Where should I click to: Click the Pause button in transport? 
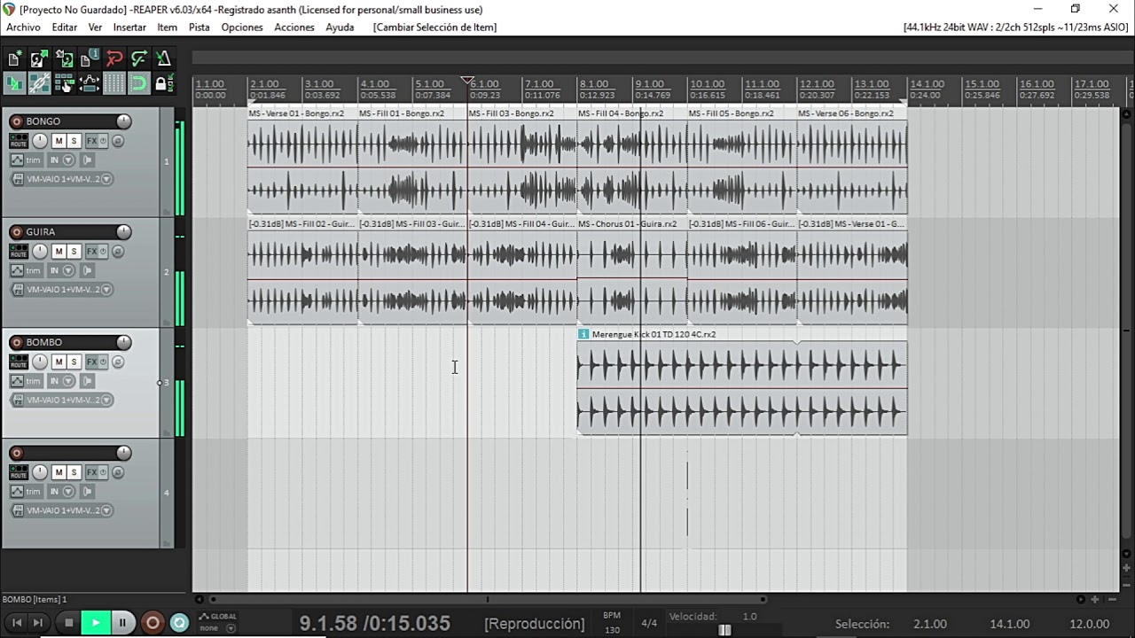(x=122, y=623)
